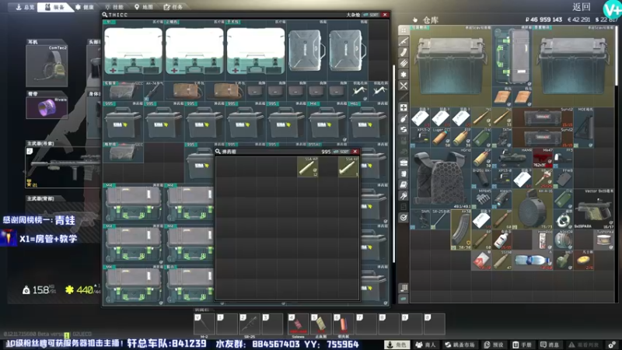
Task: Select the M-2 melee quick slot
Action: 204,324
